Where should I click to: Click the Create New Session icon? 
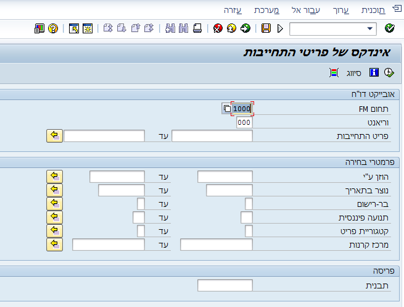(88, 28)
